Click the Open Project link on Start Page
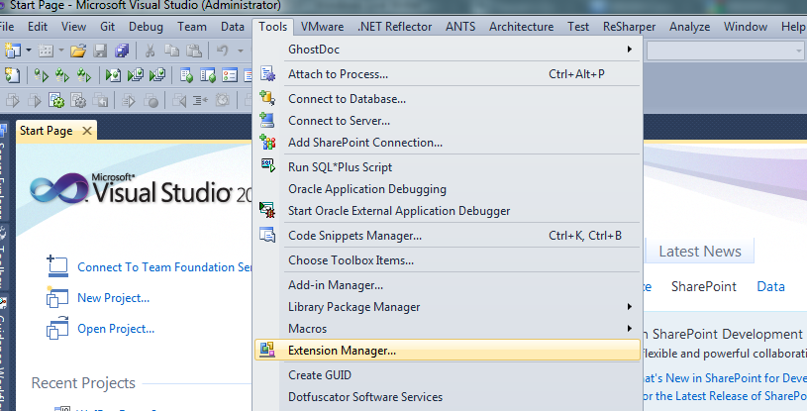Image resolution: width=807 pixels, height=411 pixels. coord(115,329)
